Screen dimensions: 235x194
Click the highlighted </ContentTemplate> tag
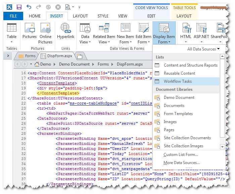58,93
